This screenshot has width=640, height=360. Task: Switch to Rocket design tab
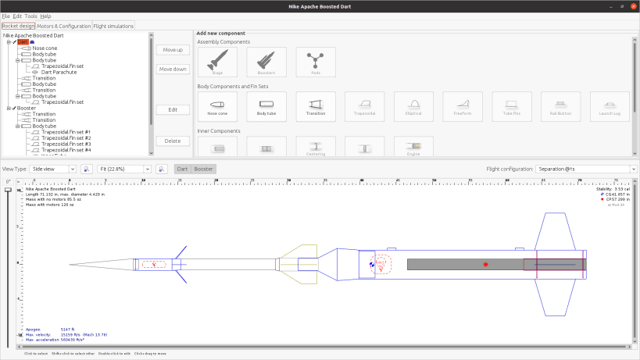coord(19,26)
